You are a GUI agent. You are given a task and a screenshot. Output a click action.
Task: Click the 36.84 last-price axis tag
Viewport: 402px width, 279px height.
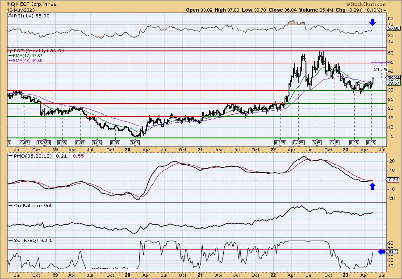[x=394, y=78]
